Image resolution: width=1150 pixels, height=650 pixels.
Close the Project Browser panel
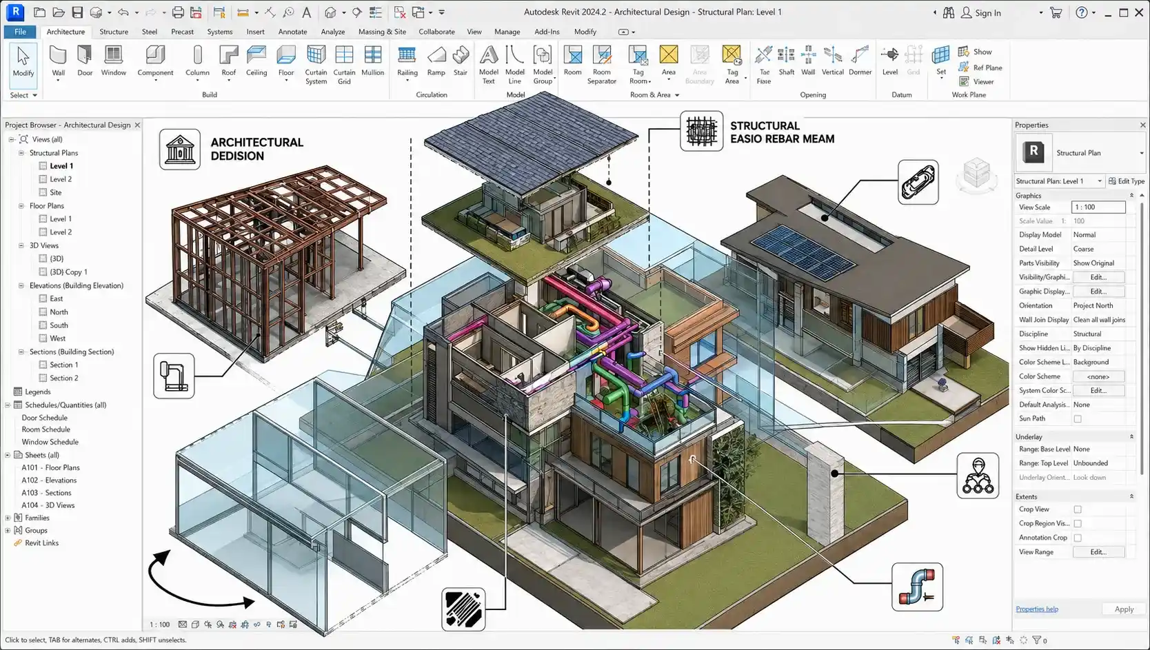tap(137, 125)
